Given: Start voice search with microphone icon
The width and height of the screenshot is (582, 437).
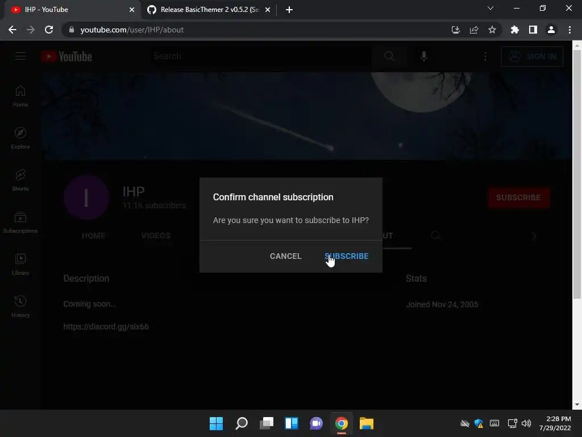Looking at the screenshot, I should [424, 56].
